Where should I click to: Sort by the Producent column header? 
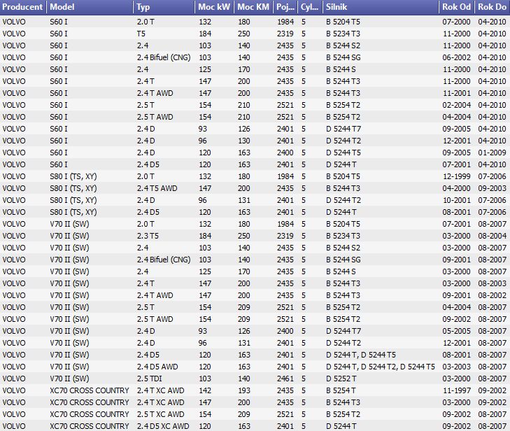click(23, 7)
